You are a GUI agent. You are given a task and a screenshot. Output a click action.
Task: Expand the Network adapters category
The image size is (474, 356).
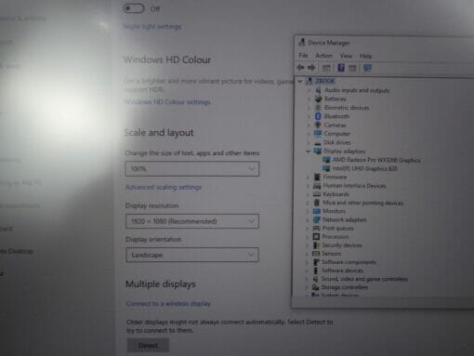tap(308, 220)
